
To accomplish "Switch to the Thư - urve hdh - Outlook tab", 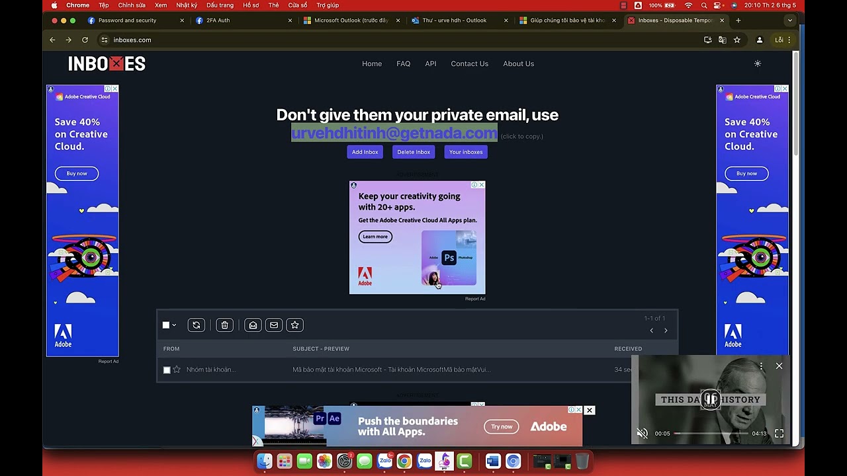I will pyautogui.click(x=459, y=20).
